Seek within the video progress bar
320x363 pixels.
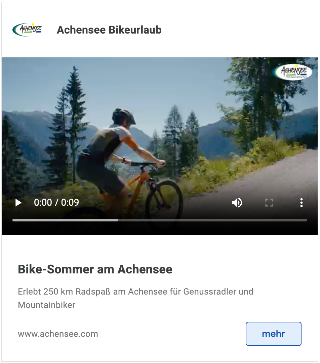[x=160, y=220]
